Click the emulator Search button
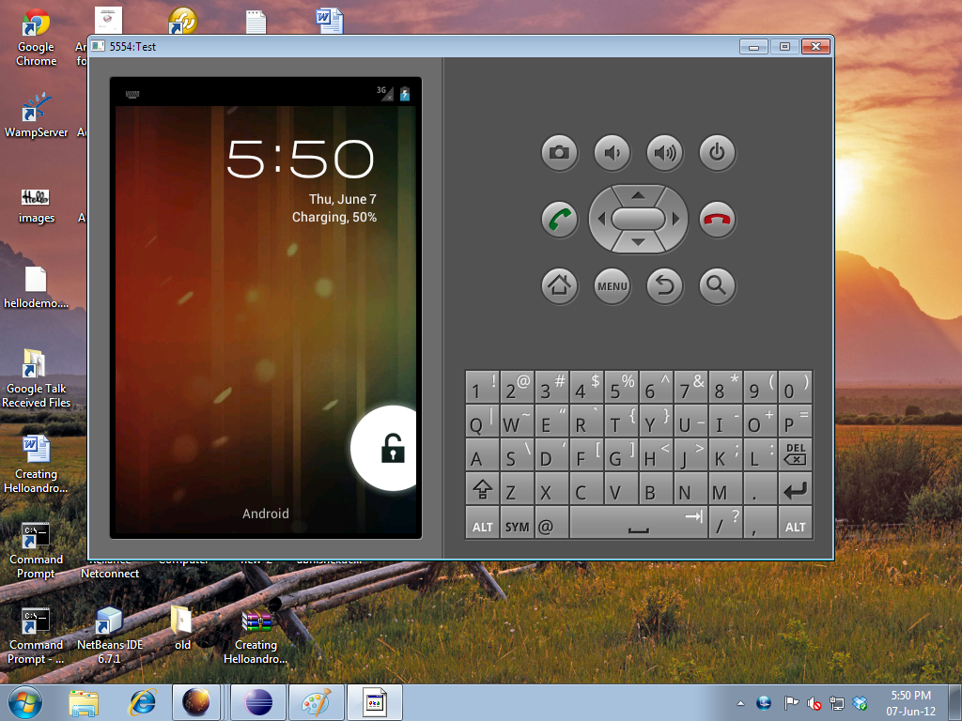 (717, 285)
